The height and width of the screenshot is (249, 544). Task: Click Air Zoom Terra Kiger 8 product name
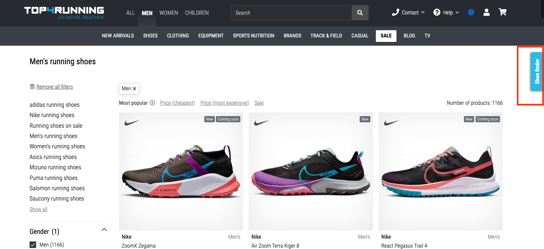pos(275,246)
